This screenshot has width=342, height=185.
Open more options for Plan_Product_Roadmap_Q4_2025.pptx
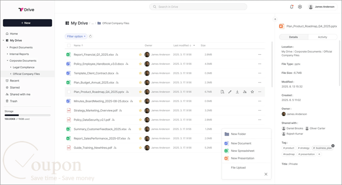[x=260, y=92]
